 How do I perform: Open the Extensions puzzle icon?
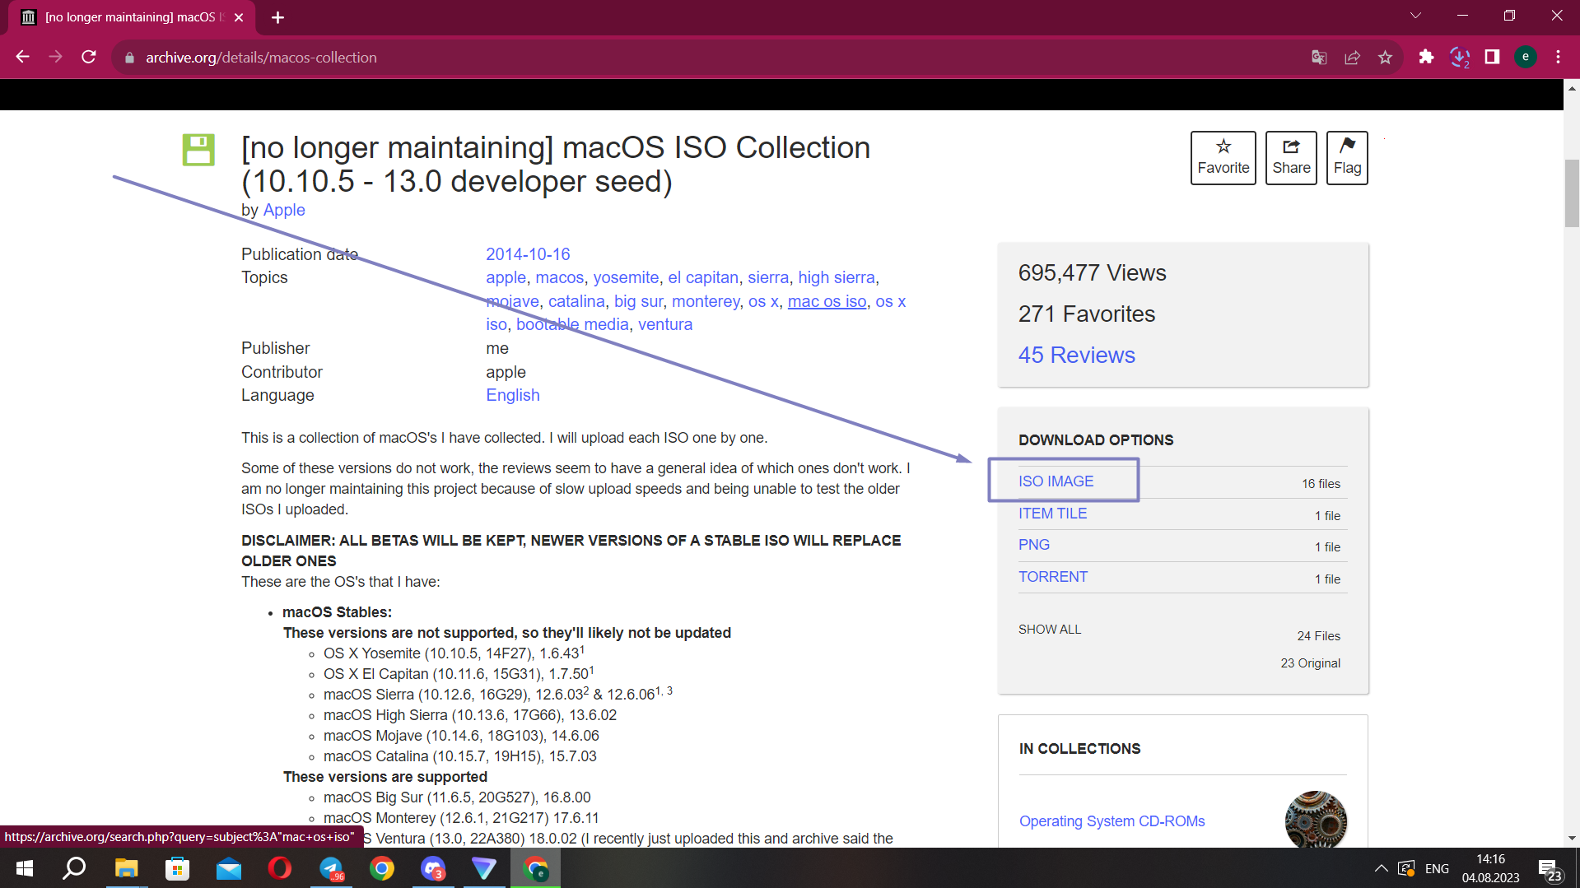[1426, 57]
